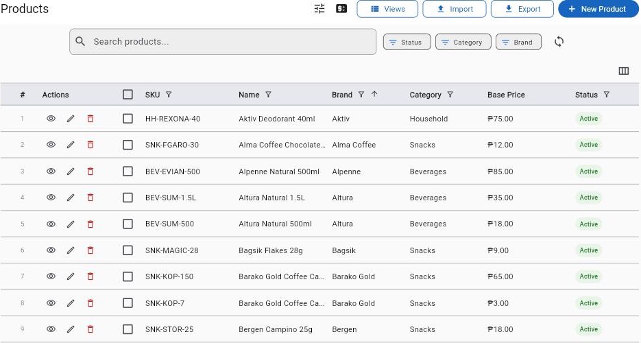Click the Alpenne Natural 500ml name cell
Viewport: 641px width, 343px height.
tap(279, 171)
